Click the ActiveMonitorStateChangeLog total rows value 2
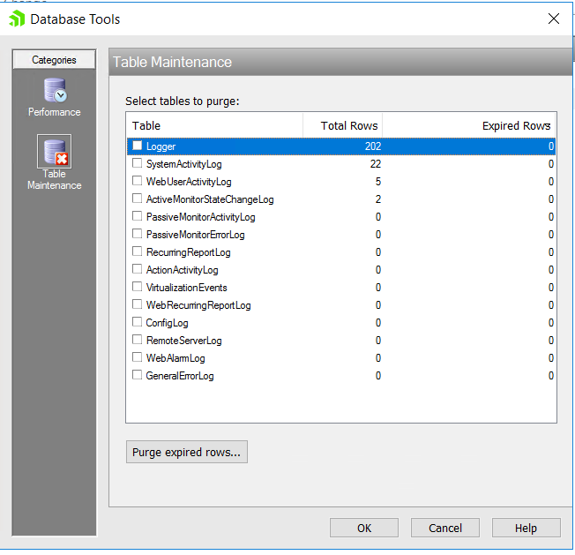 (x=378, y=199)
